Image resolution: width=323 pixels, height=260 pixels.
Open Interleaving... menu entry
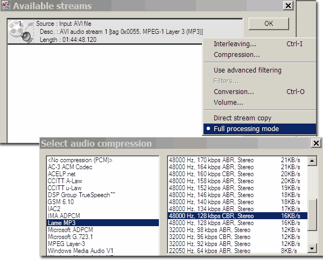tap(259, 44)
